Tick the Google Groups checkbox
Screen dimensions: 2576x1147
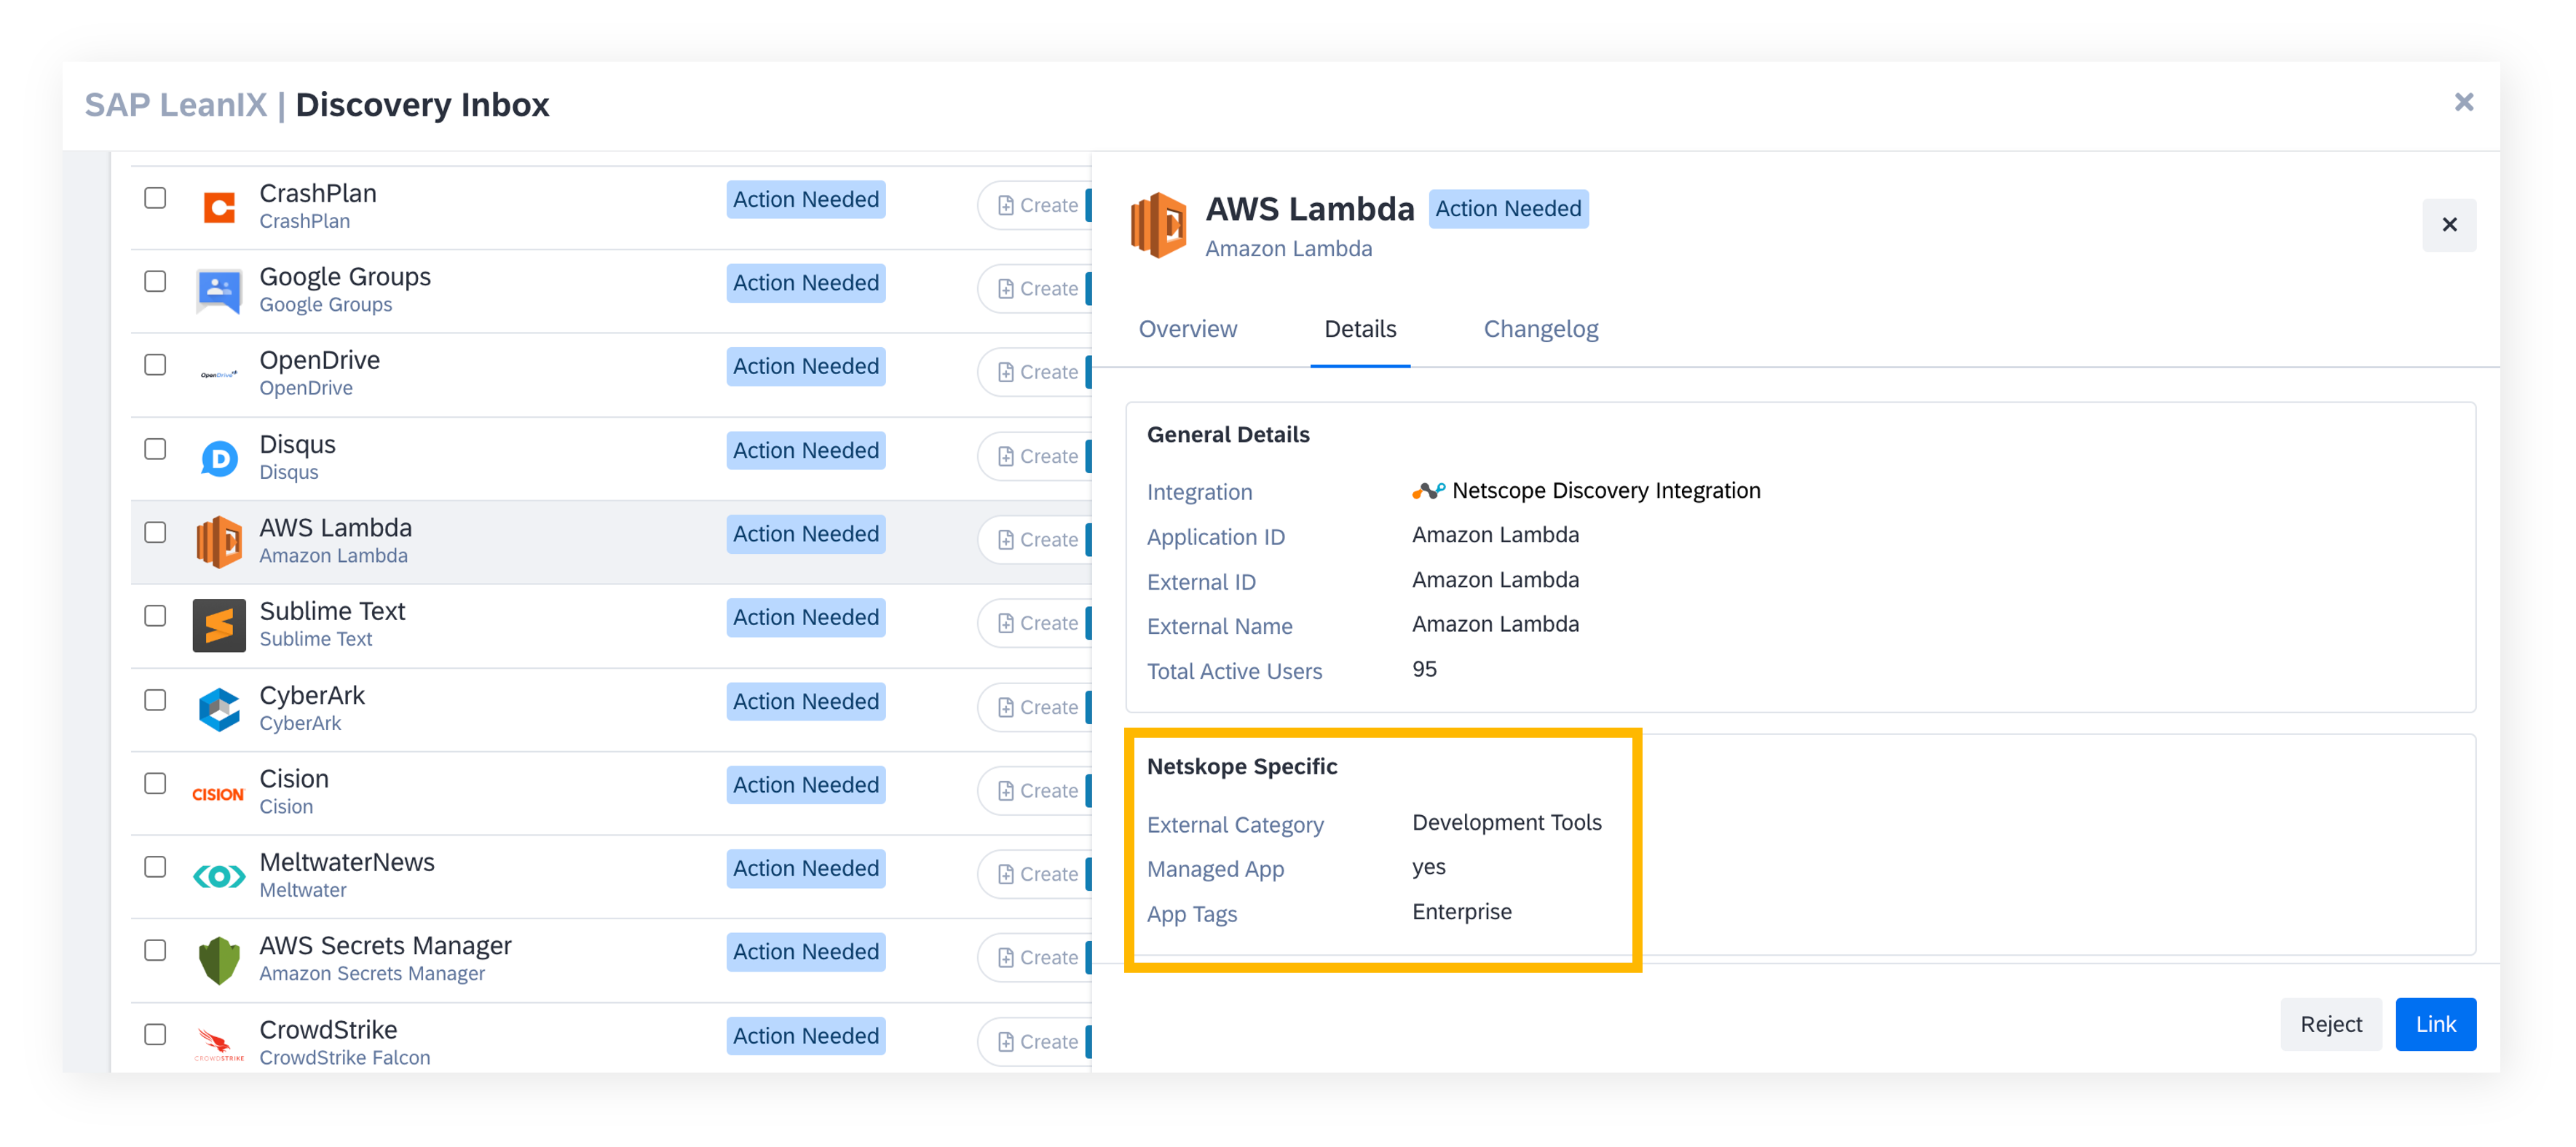coord(155,282)
